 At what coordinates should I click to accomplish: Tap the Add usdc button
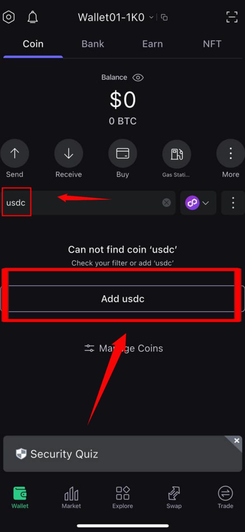[x=122, y=298]
